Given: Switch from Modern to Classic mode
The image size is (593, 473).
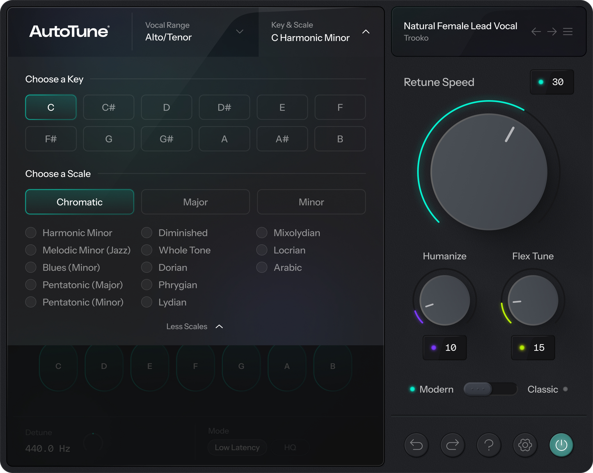Looking at the screenshot, I should [490, 389].
